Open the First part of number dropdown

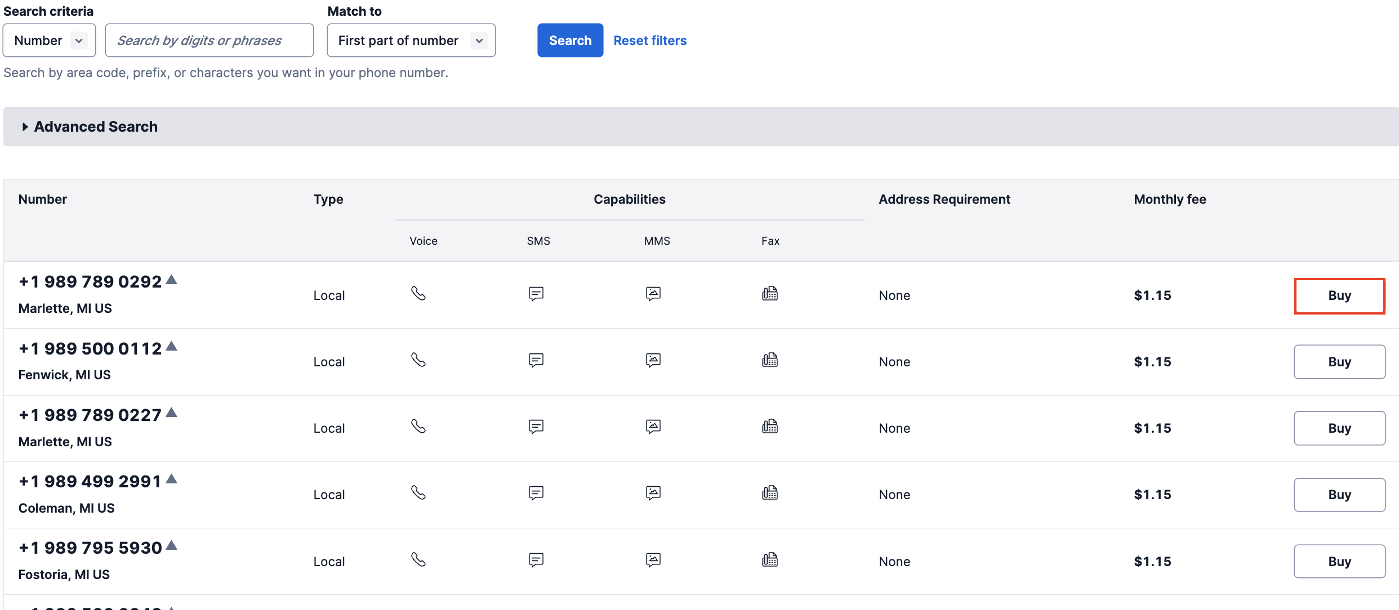click(411, 41)
